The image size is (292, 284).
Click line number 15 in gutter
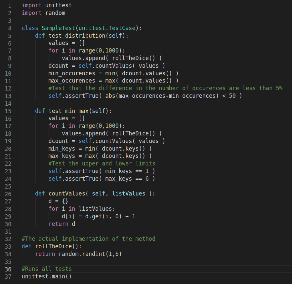tap(8, 111)
